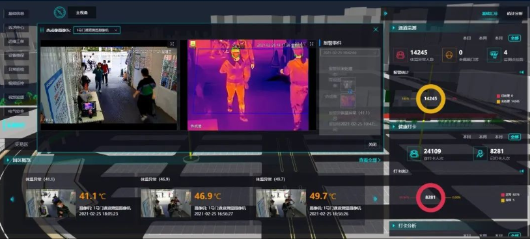
Task: Select 本月 filter under 健康打卡
Action: tap(499, 137)
